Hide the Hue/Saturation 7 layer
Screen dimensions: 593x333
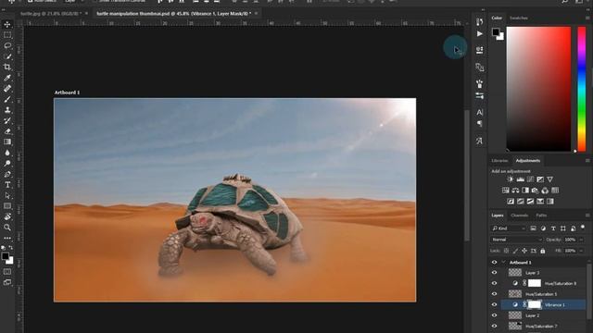494,326
